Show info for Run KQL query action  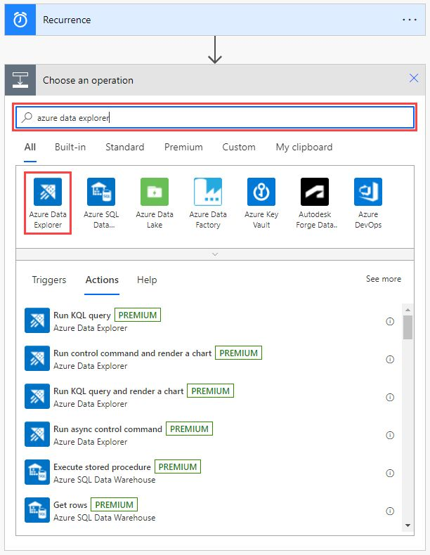(x=390, y=321)
